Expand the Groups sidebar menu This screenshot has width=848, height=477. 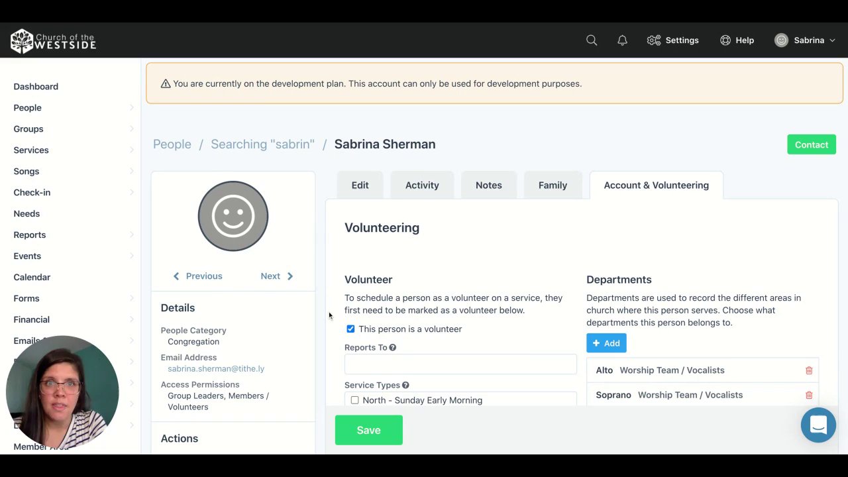pos(131,129)
